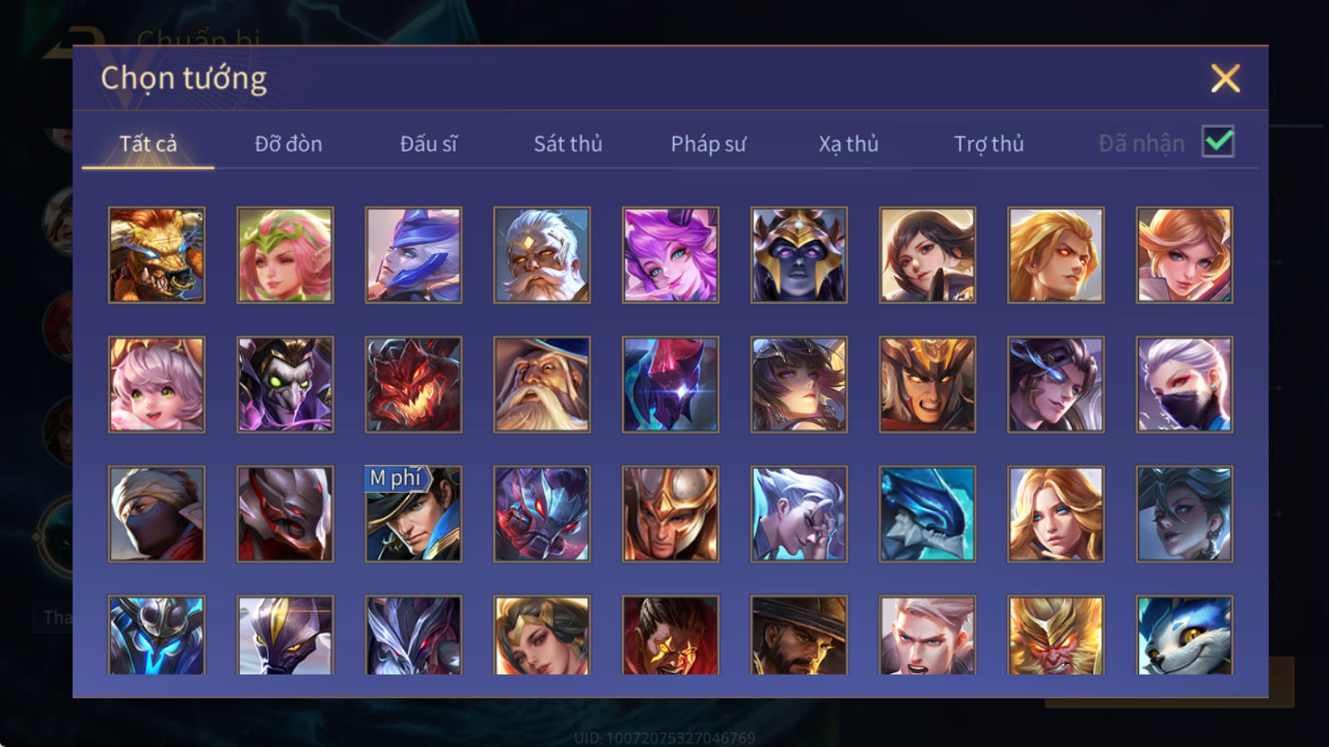
Task: Switch to the Xạ thủ tab
Action: coord(848,144)
